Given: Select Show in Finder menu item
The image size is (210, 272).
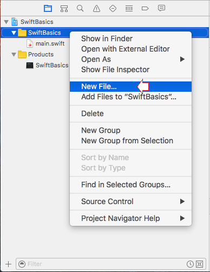Looking at the screenshot, I should (x=130, y=39).
